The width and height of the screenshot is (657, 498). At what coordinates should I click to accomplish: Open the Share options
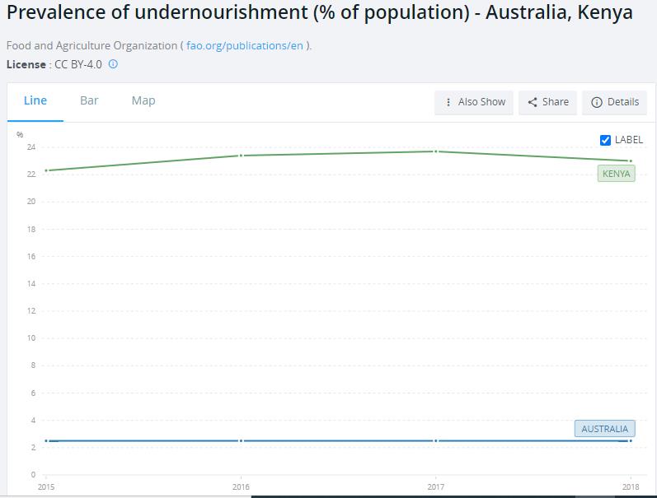(x=548, y=102)
